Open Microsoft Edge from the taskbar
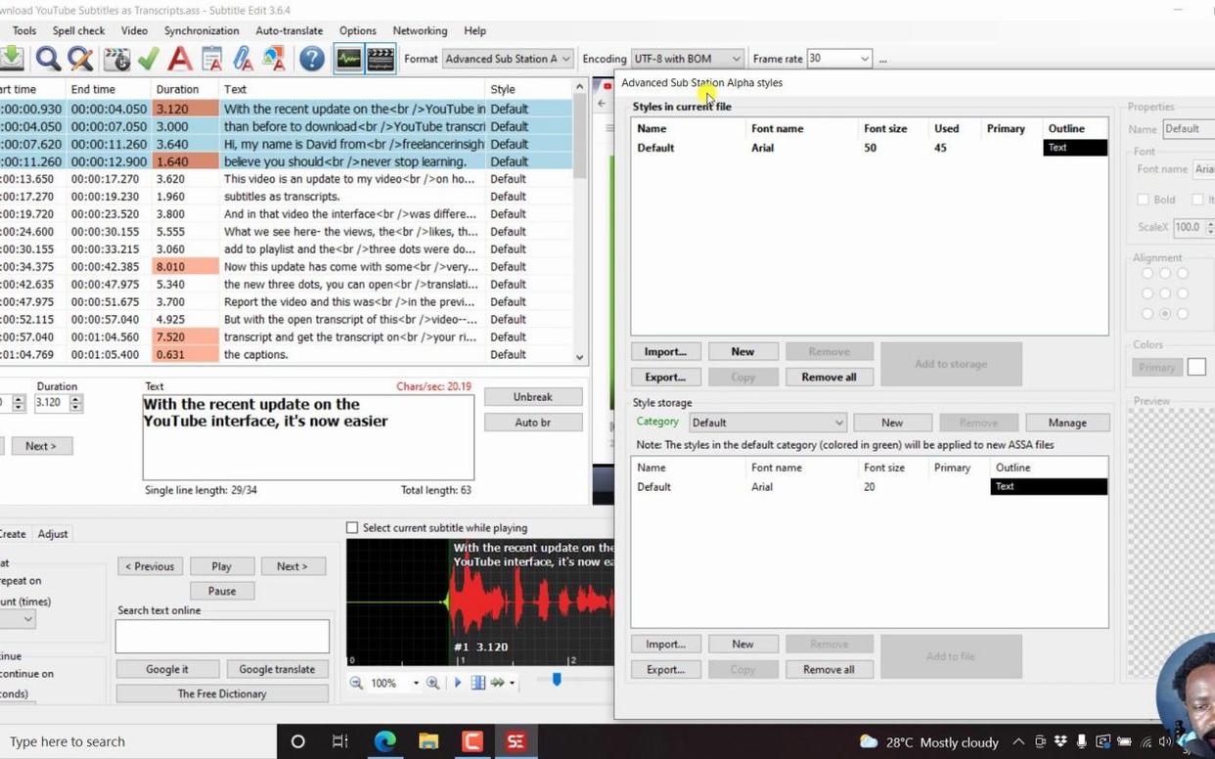 384,741
